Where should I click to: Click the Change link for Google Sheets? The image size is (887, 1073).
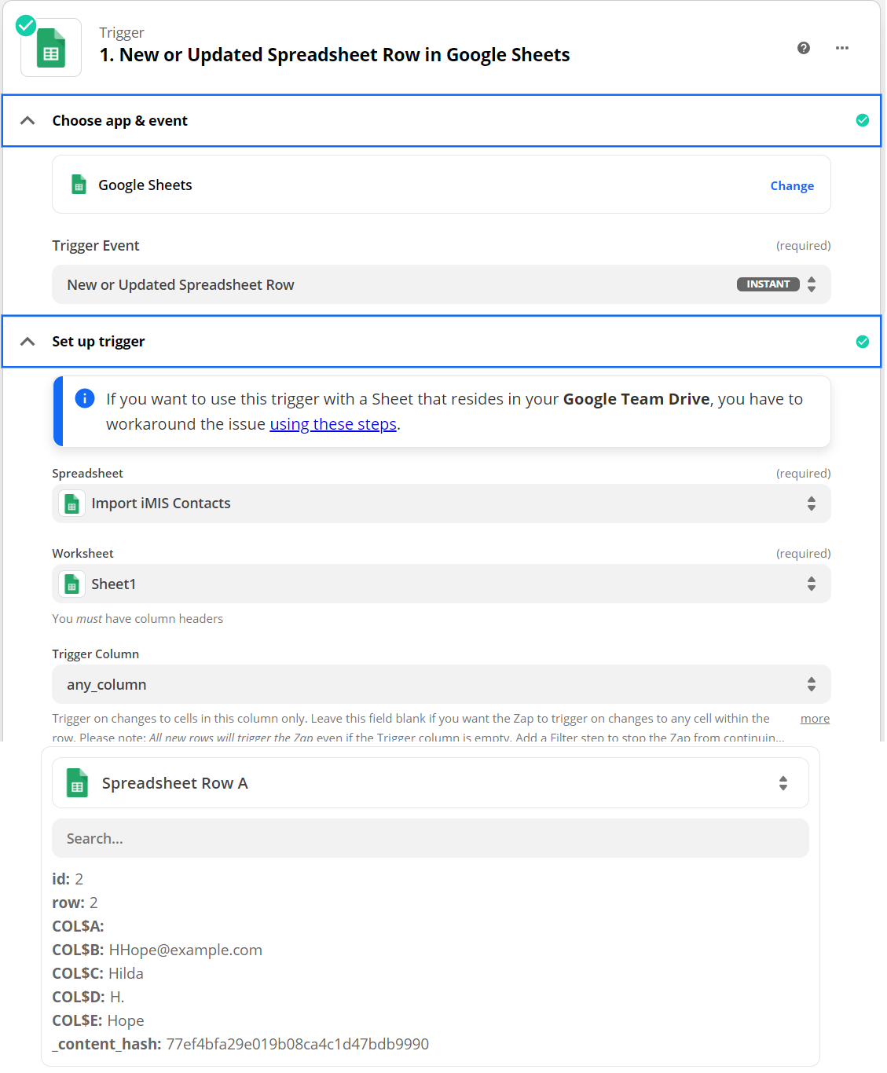[x=791, y=186]
